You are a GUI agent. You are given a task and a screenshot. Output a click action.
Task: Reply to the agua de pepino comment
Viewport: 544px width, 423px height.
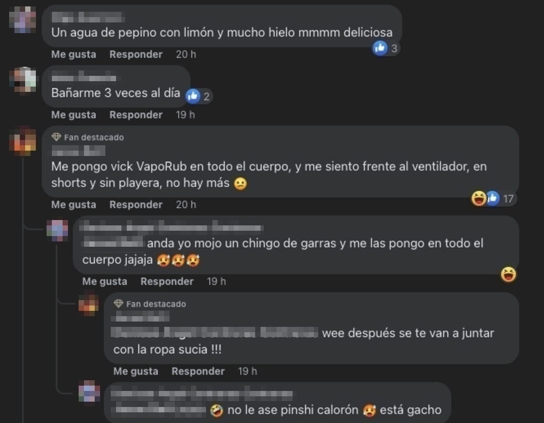tap(136, 54)
